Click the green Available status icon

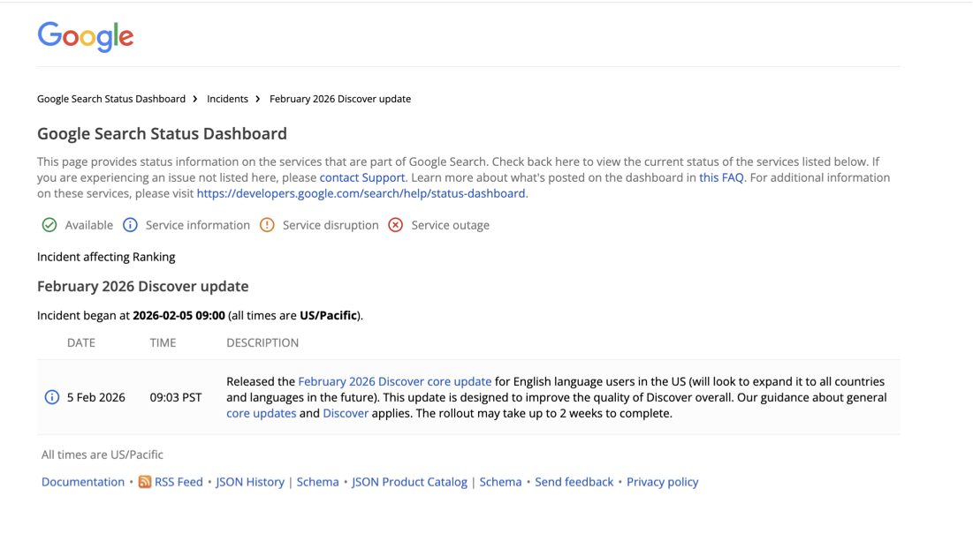tap(49, 225)
